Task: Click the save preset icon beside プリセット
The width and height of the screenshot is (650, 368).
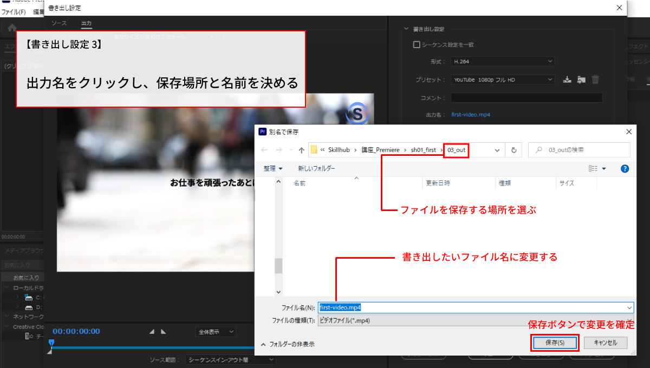Action: click(x=567, y=80)
